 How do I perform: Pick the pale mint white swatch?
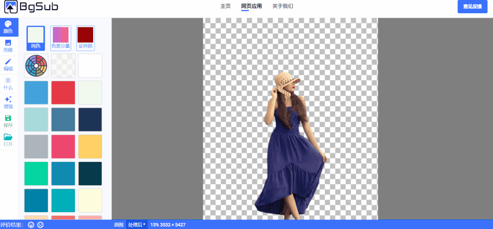click(x=90, y=93)
